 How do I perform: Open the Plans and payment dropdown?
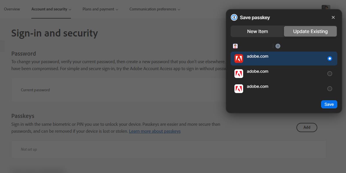[x=100, y=9]
